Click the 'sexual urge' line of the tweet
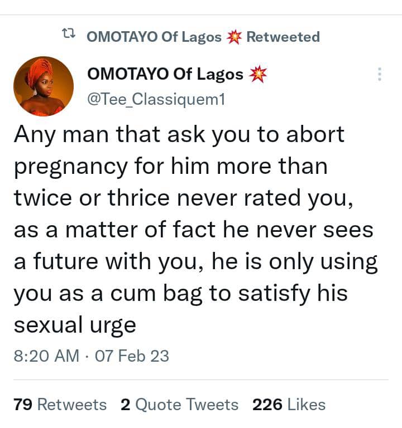The image size is (402, 428). (x=75, y=325)
